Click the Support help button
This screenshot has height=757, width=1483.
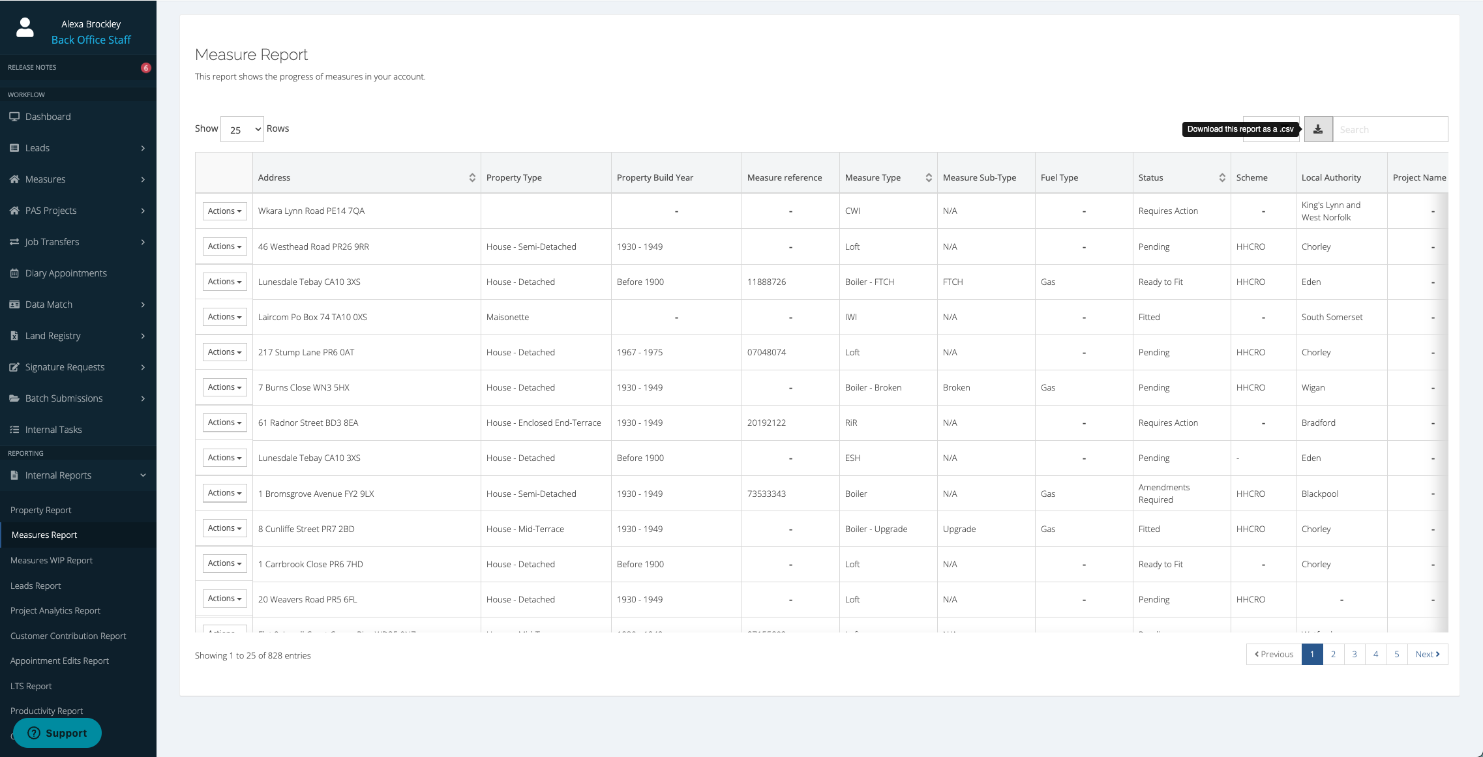point(57,733)
